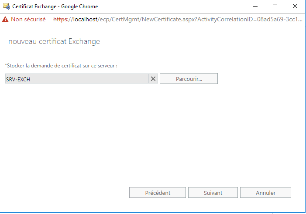This screenshot has height=214, width=306.
Task: Go back with the Précédent button
Action: coord(158,193)
